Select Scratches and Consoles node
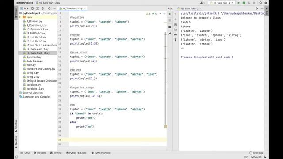 tap(36, 97)
